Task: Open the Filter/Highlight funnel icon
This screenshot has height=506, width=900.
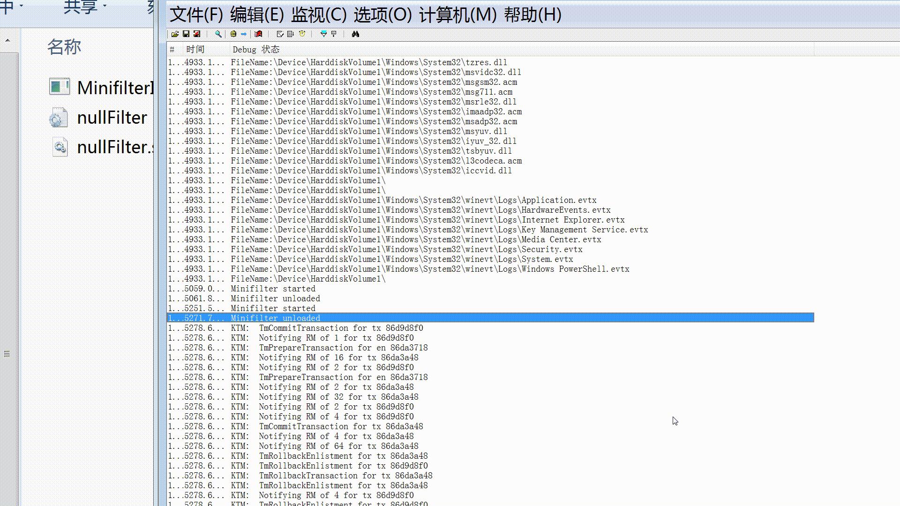Action: (x=323, y=34)
